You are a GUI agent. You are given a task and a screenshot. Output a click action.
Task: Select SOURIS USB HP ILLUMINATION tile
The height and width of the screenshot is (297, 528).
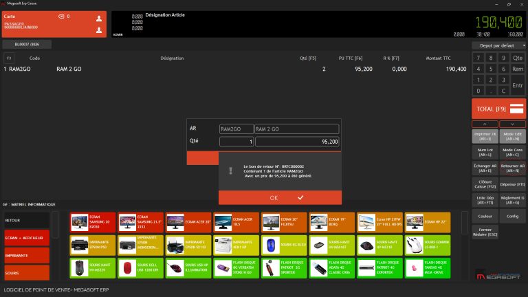tap(188, 268)
